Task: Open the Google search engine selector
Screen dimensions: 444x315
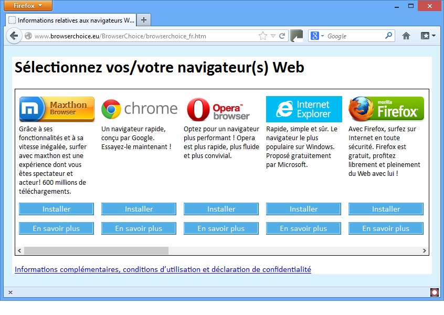Action: 317,36
